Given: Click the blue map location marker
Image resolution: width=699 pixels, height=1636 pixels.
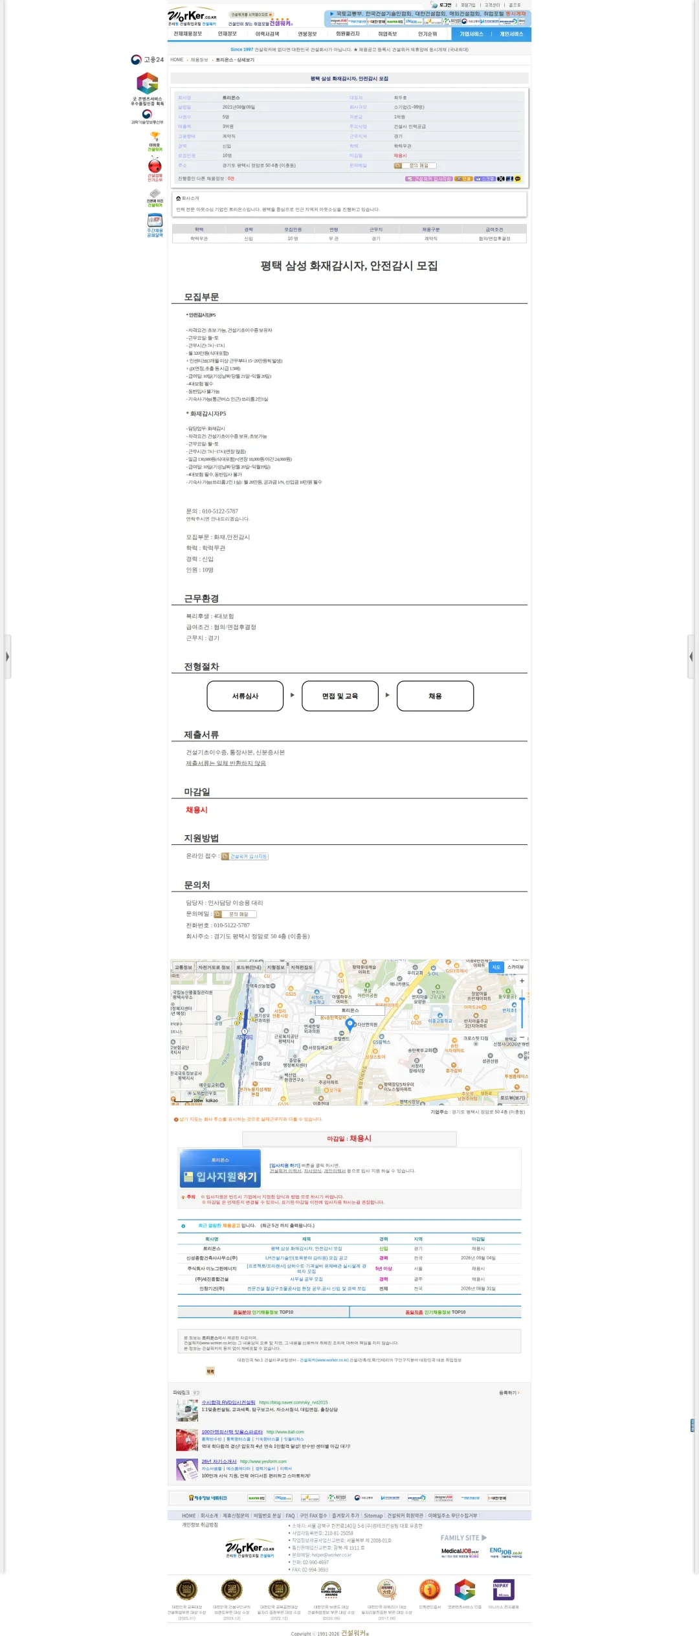Looking at the screenshot, I should point(350,1024).
